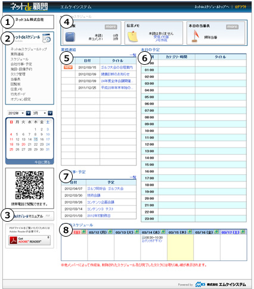Screen dimensions: 254x289
Task: Click 本日の予定 section heading link
Action: click(x=150, y=50)
